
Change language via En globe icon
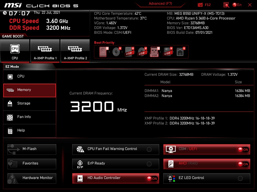(x=237, y=5)
